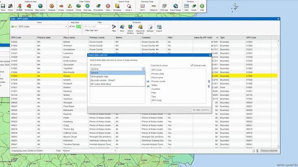Open the Share tool
This screenshot has width=298, height=167.
pyautogui.click(x=10, y=7)
